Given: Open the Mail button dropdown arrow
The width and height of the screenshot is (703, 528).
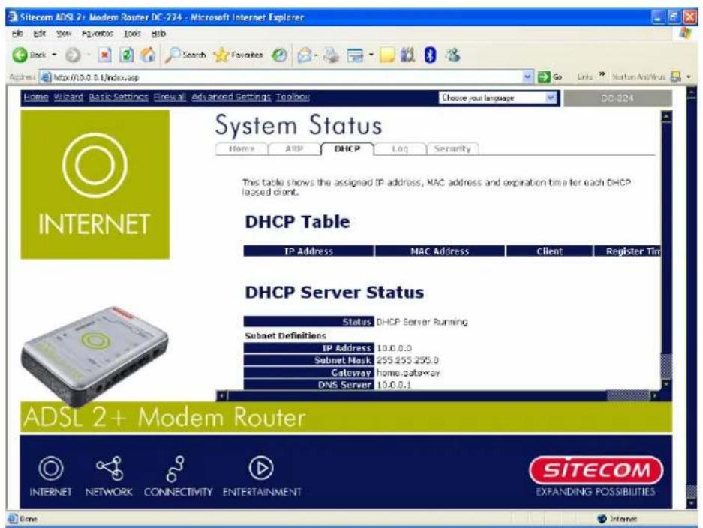Looking at the screenshot, I should (x=316, y=55).
